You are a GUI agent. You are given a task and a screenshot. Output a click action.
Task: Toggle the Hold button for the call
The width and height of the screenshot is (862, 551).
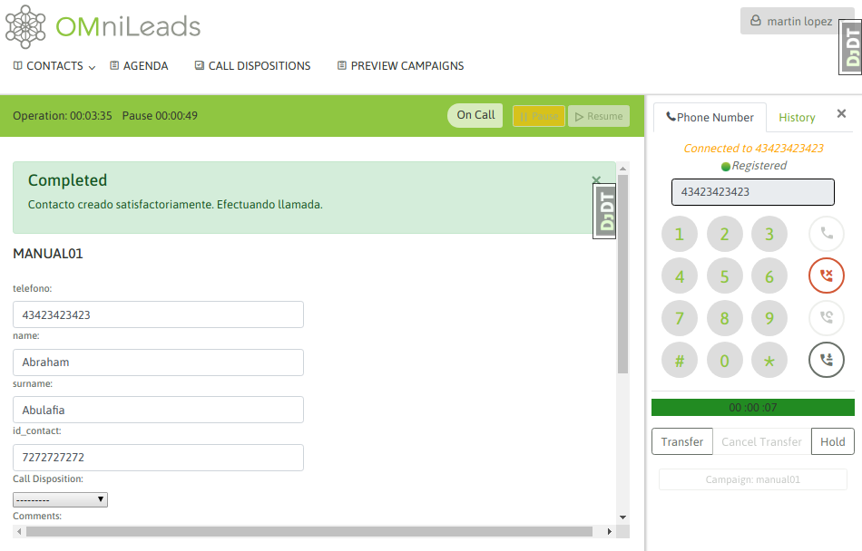[832, 441]
